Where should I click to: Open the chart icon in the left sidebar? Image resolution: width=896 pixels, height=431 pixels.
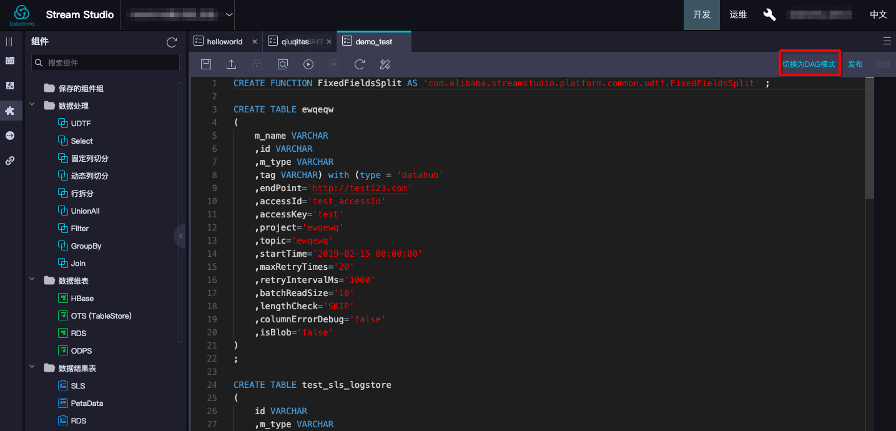[x=9, y=86]
